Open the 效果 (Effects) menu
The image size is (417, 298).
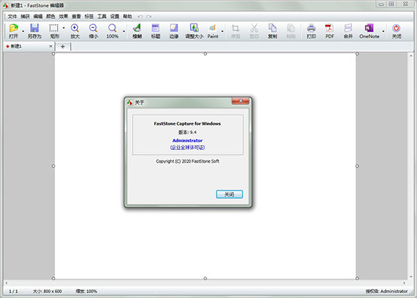click(x=63, y=17)
